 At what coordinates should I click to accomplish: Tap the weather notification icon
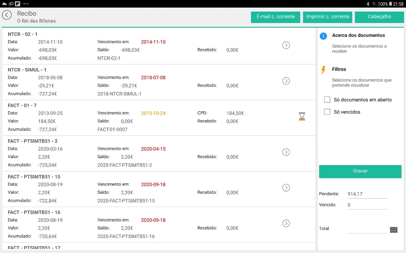point(11,4)
